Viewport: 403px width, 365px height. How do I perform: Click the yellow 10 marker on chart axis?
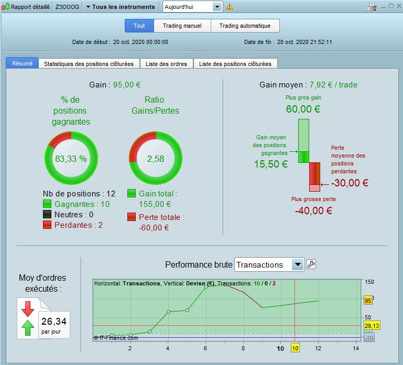[x=295, y=348]
